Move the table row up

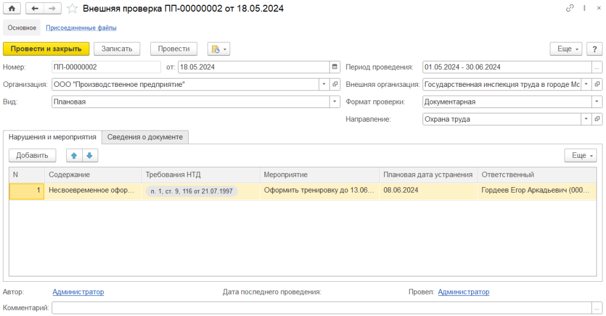74,155
